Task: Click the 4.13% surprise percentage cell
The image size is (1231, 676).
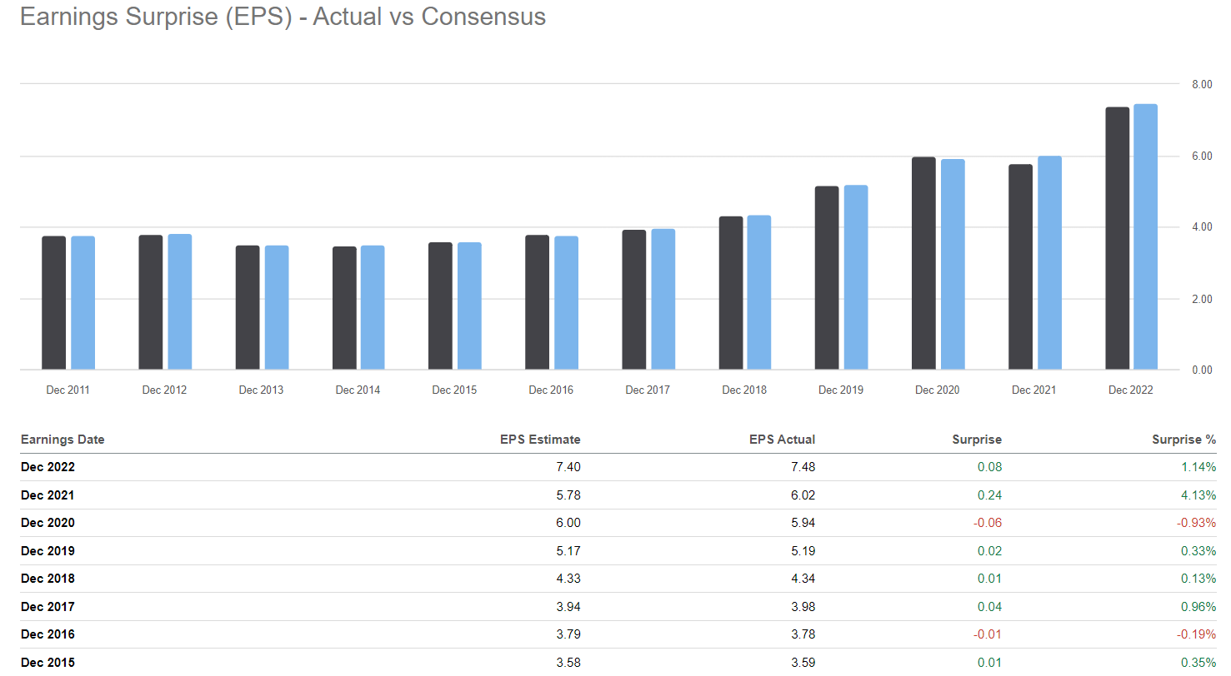Action: (x=1198, y=495)
